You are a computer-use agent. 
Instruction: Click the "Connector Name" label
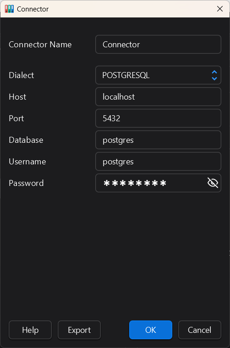click(x=40, y=45)
